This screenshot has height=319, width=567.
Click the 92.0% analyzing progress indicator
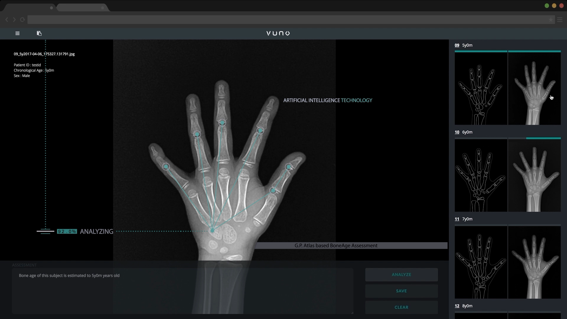(67, 232)
